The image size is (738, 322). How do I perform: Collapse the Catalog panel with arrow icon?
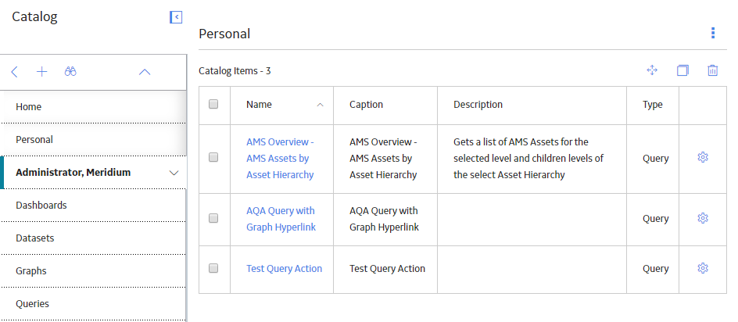tap(176, 17)
